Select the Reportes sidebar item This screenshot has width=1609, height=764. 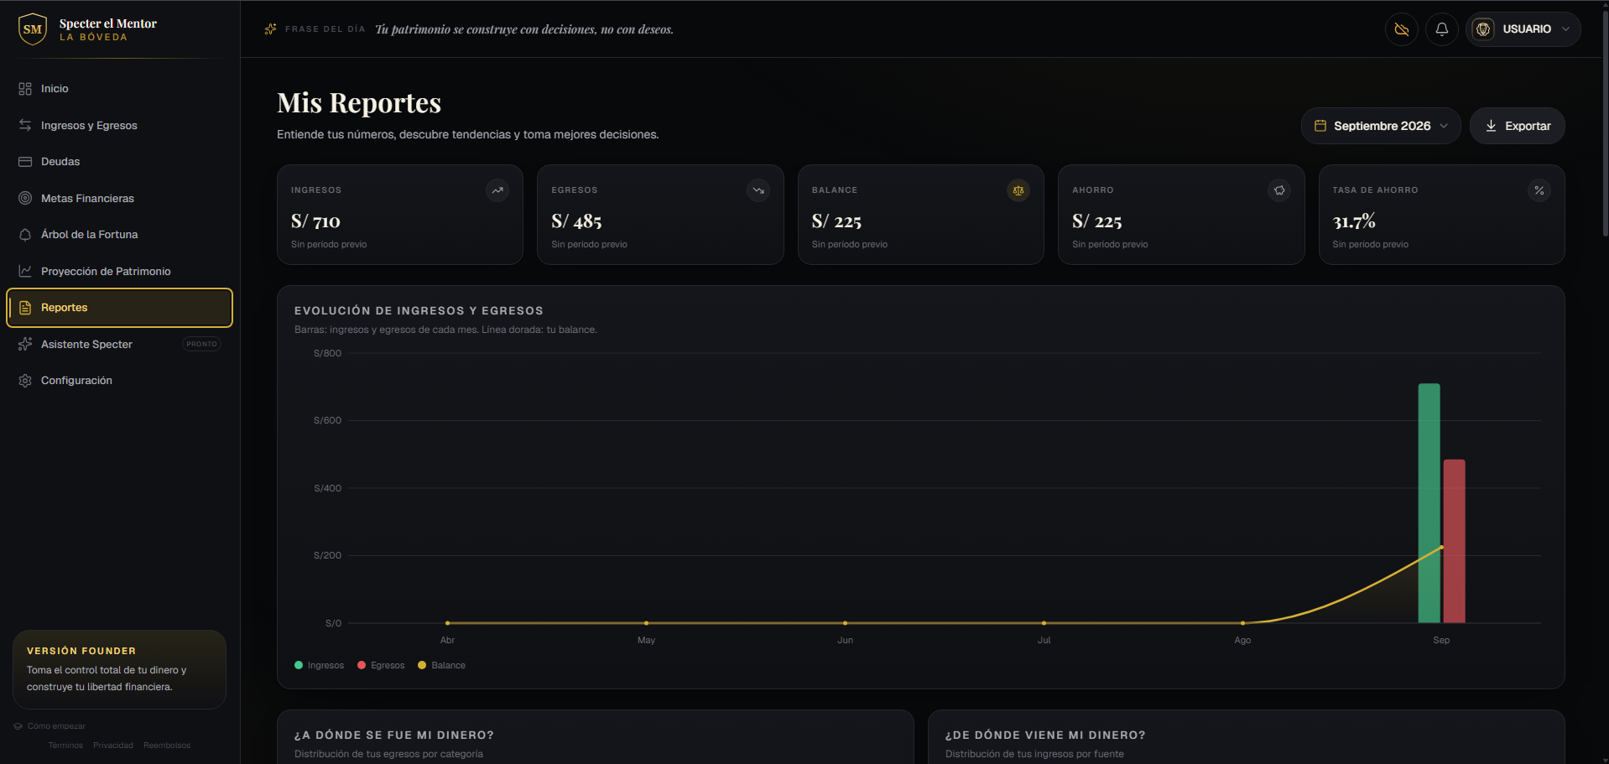(x=119, y=308)
